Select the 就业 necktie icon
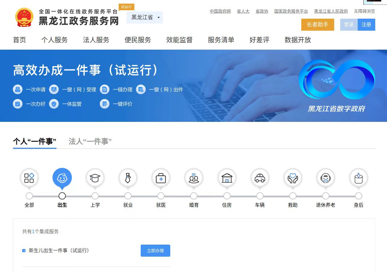The width and height of the screenshot is (387, 272). click(128, 178)
